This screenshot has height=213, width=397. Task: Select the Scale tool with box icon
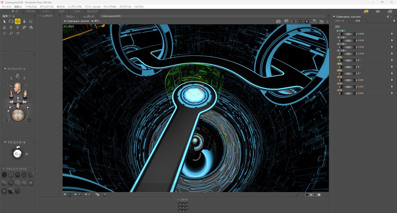pos(31,22)
